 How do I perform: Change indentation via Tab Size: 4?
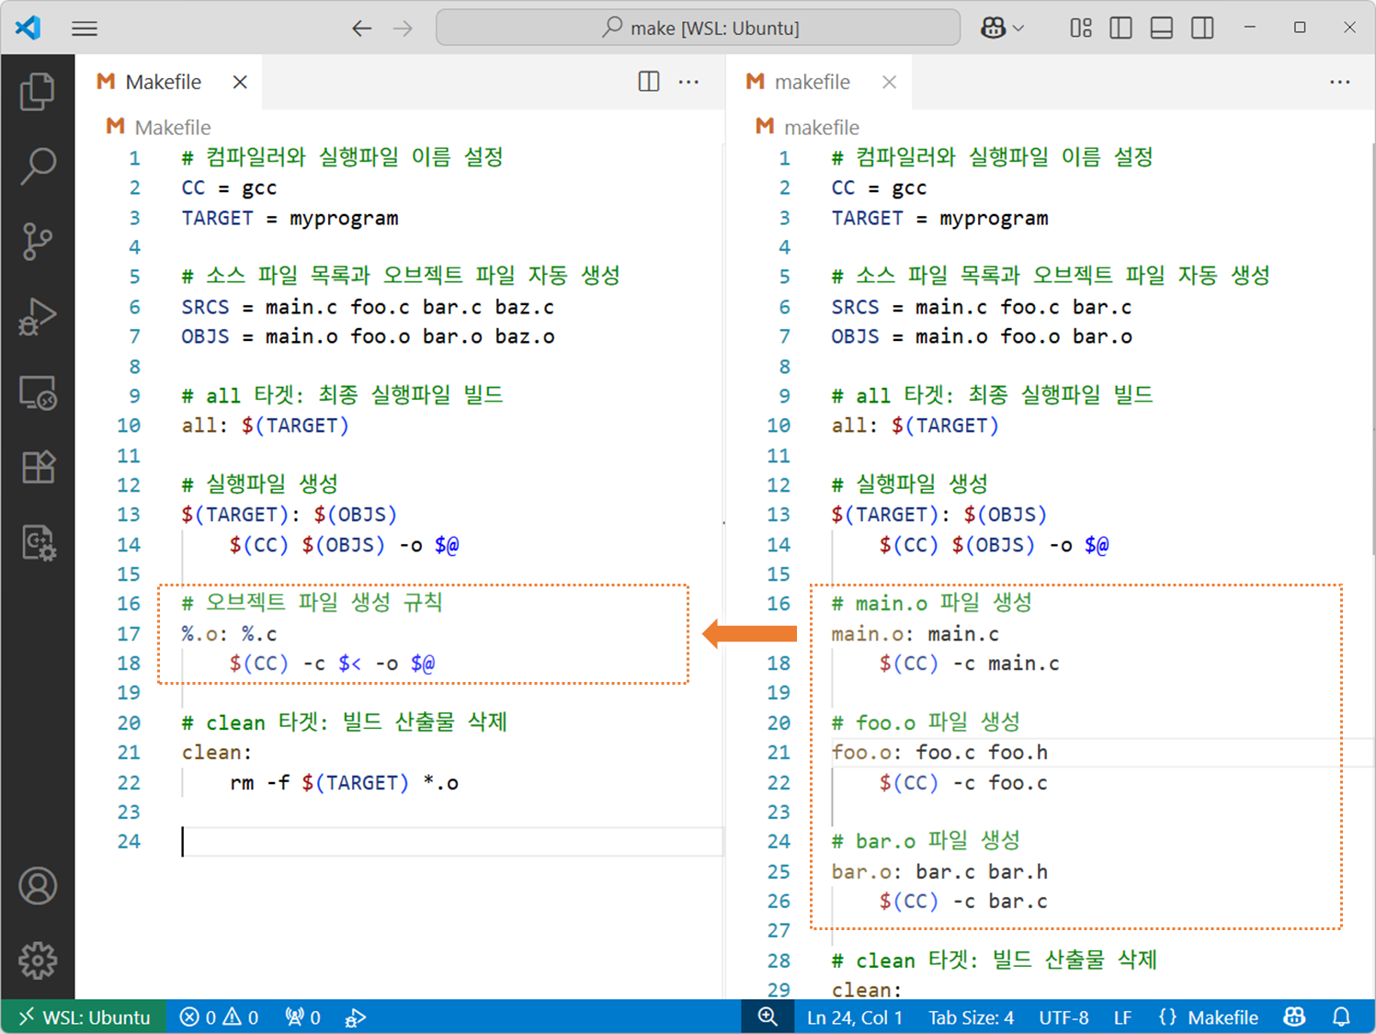coord(971,1017)
